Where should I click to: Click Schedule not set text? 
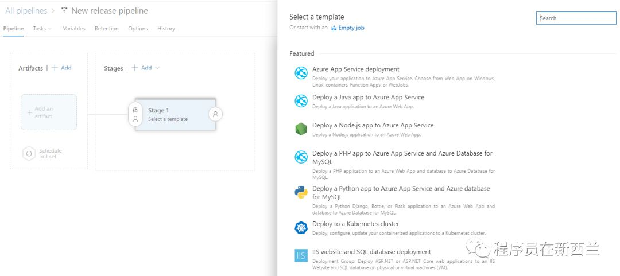[50, 153]
